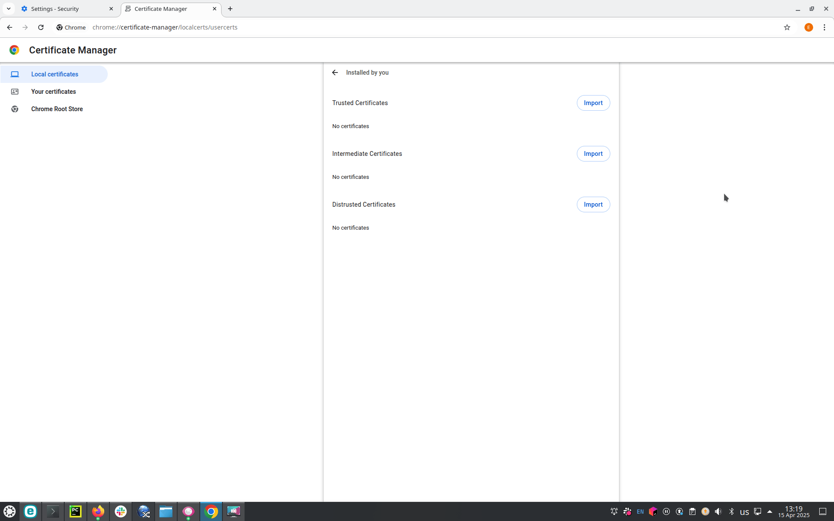
Task: Click the pause tray icon
Action: (x=666, y=511)
